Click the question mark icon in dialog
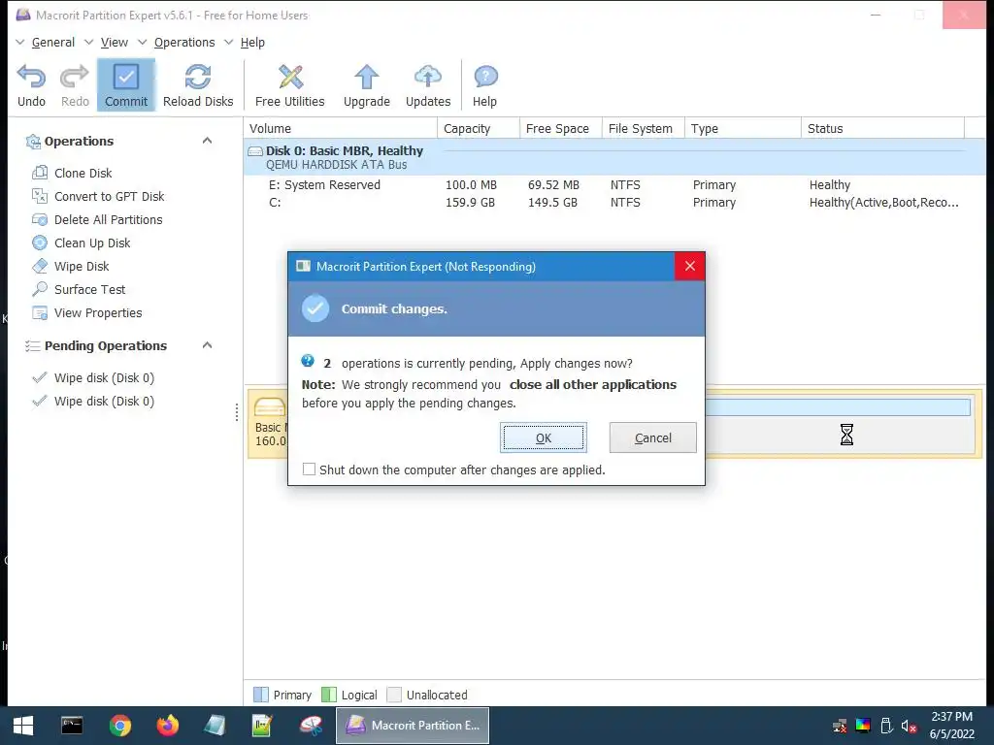The image size is (994, 745). click(x=308, y=361)
